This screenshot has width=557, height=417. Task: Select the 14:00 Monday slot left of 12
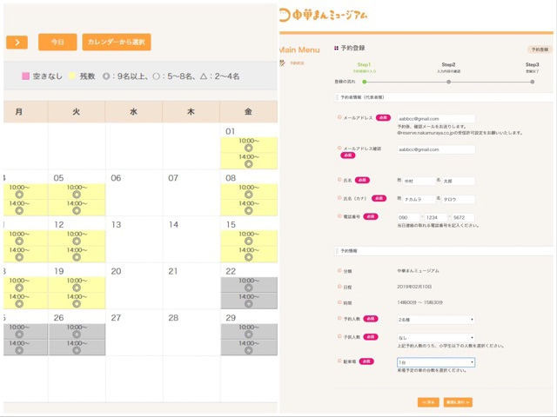point(25,254)
